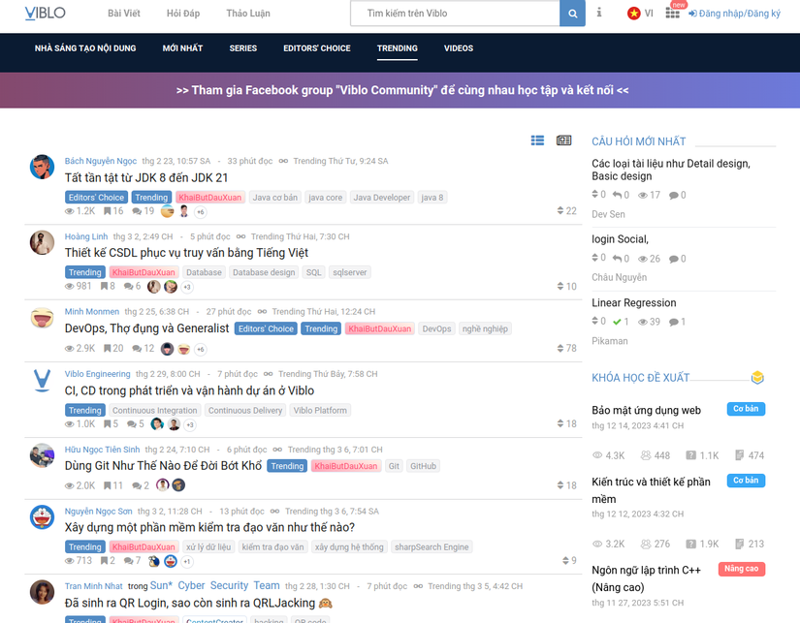Click Đăng nhập/Đăng ký link
This screenshot has width=800, height=623.
pos(734,14)
